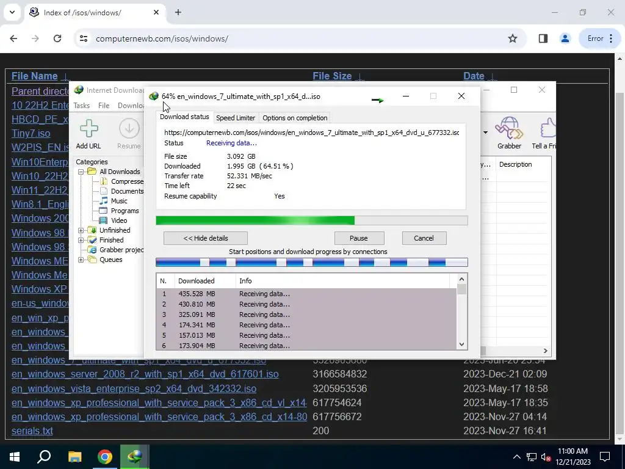
Task: Cancel the current download
Action: [424, 238]
